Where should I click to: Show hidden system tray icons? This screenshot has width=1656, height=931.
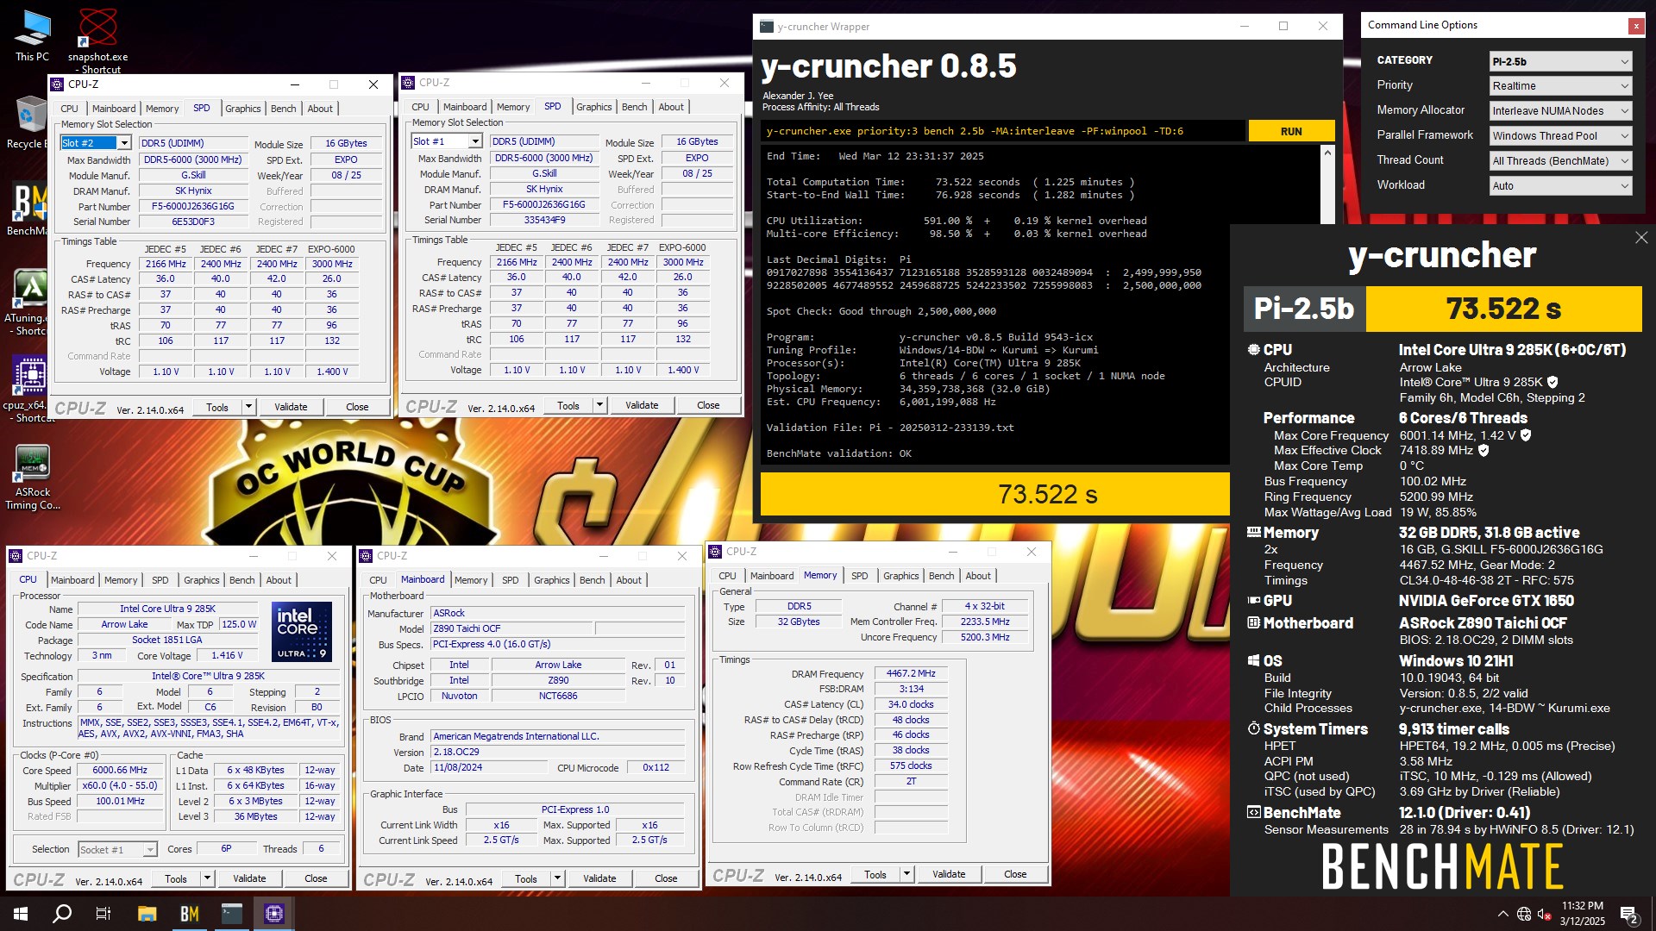(1503, 914)
